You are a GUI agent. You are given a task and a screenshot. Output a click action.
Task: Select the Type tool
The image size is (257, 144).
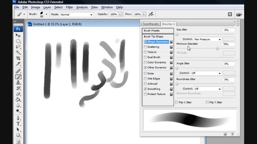pos(18,124)
